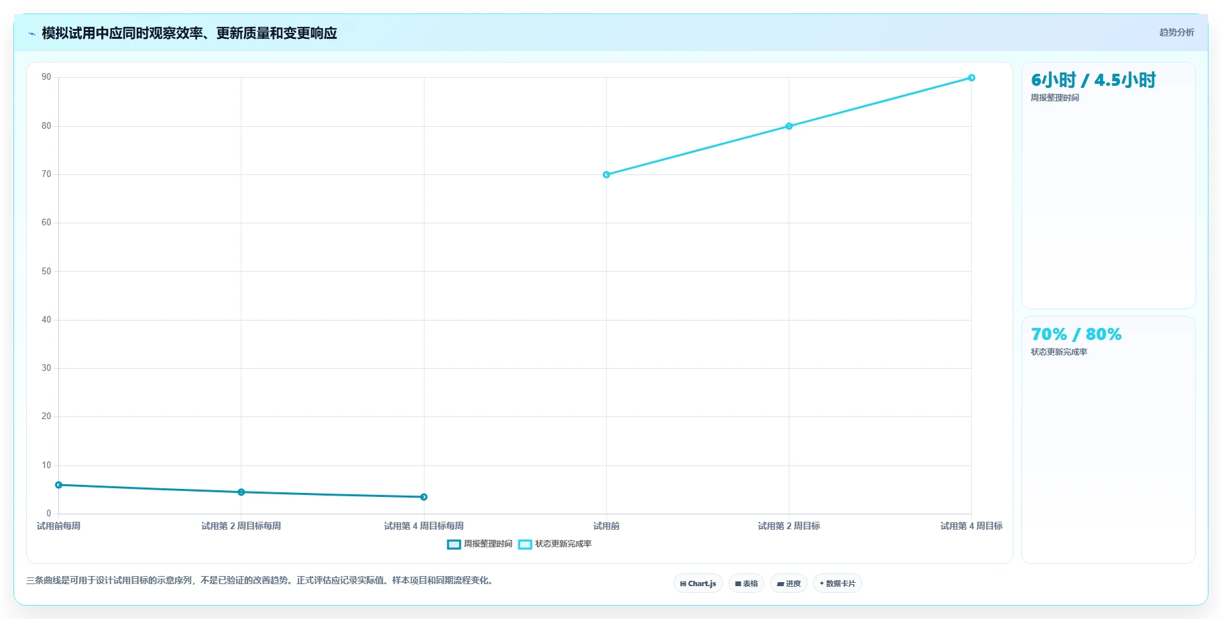The height and width of the screenshot is (619, 1222).
Task: Click the 70 data point at 试用前
Action: [x=606, y=174]
